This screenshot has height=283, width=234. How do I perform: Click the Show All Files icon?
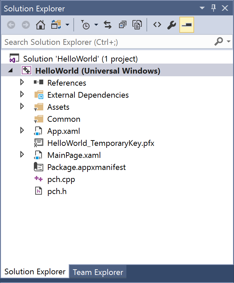(137, 25)
